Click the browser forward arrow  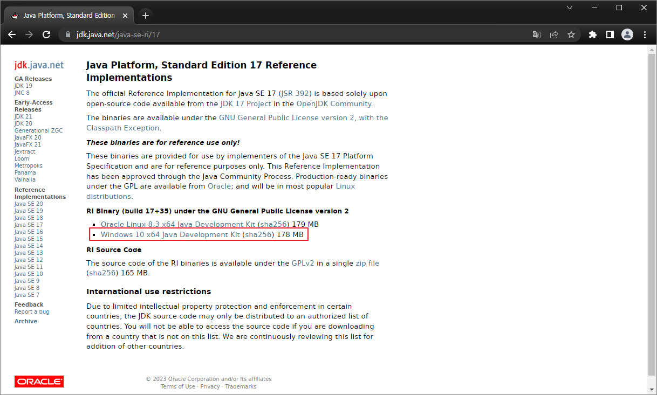[x=29, y=34]
